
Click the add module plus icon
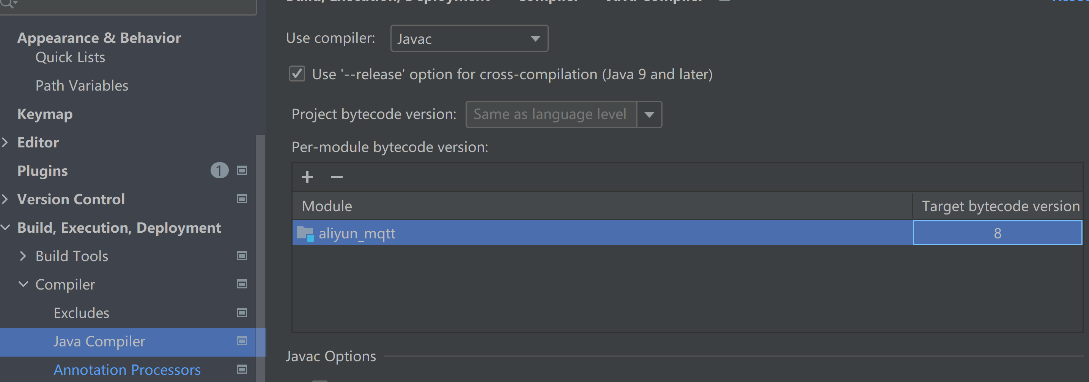click(307, 177)
